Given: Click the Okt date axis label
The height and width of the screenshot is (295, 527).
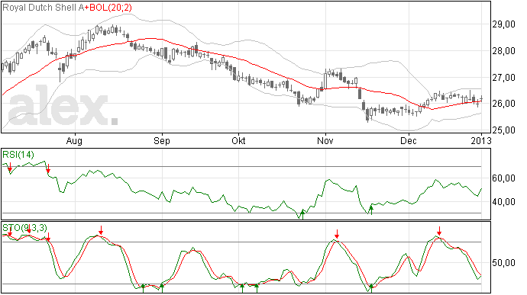Looking at the screenshot, I should 238,140.
